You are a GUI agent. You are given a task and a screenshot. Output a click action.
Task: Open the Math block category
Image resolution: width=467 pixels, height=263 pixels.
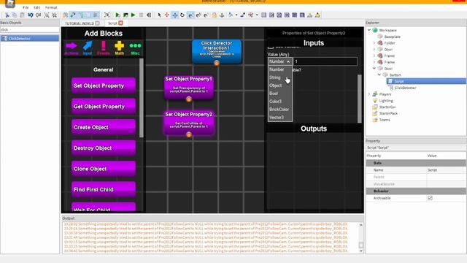tap(119, 48)
